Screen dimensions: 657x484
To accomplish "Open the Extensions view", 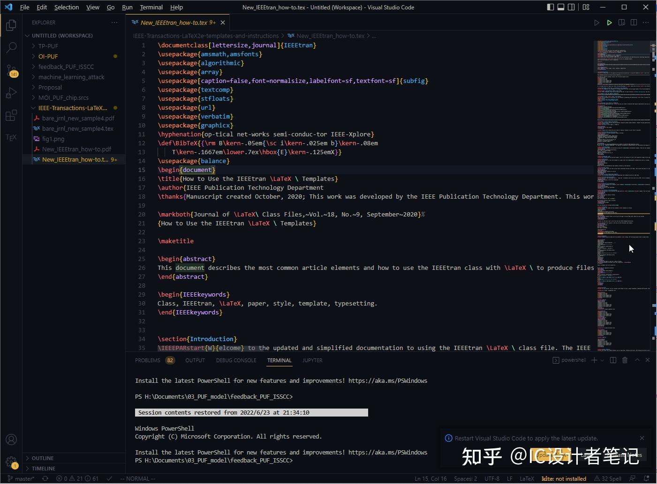I will (x=11, y=115).
